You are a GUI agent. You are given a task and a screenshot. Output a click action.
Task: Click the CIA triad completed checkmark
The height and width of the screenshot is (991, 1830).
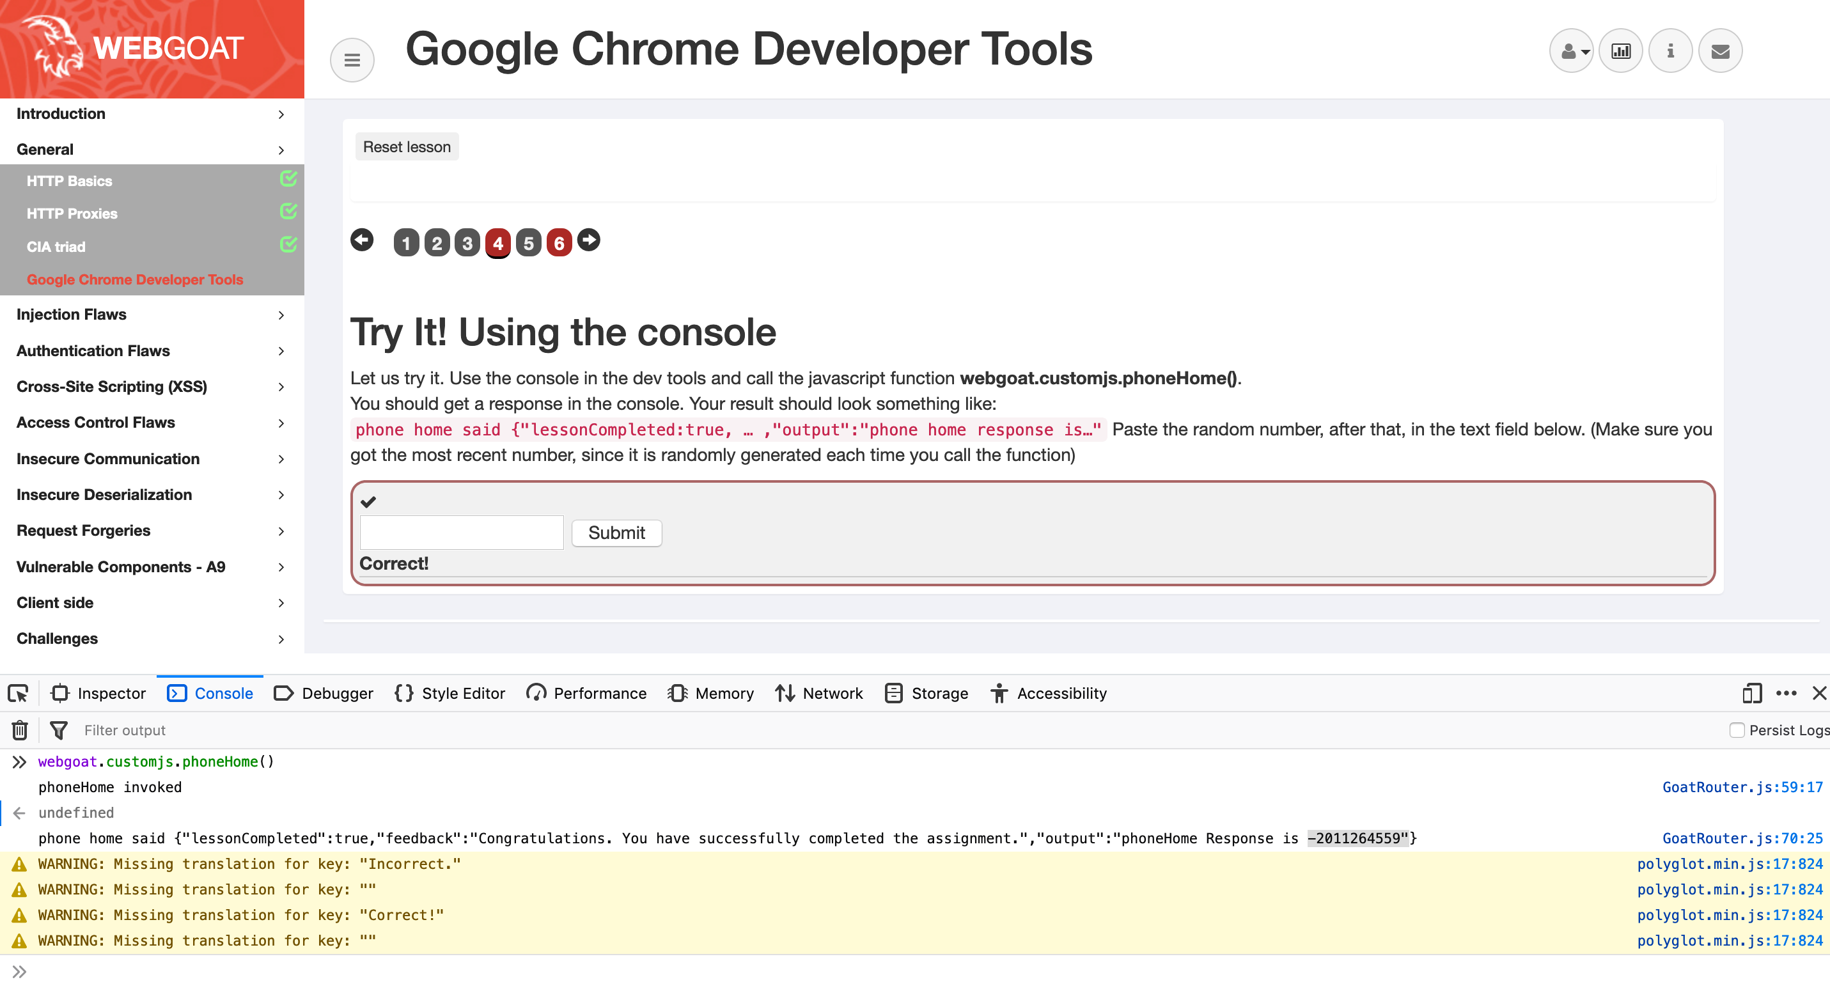coord(288,244)
